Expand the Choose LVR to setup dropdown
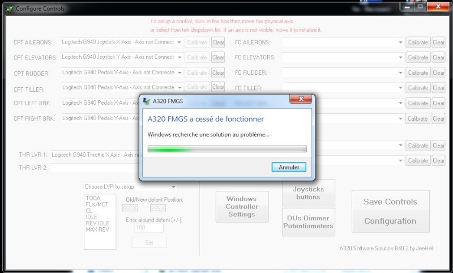The image size is (453, 273). pos(130,187)
